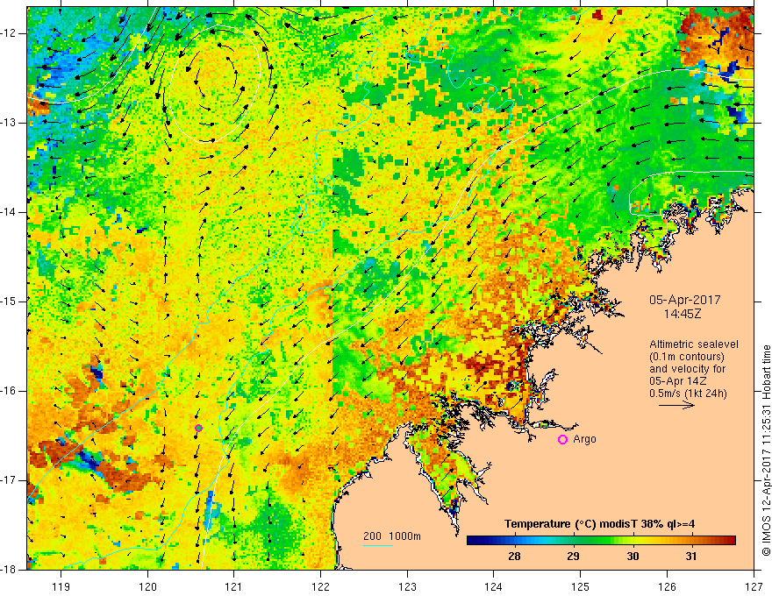
Task: Click the IMOS copyright timestamp text
Action: pos(766,451)
